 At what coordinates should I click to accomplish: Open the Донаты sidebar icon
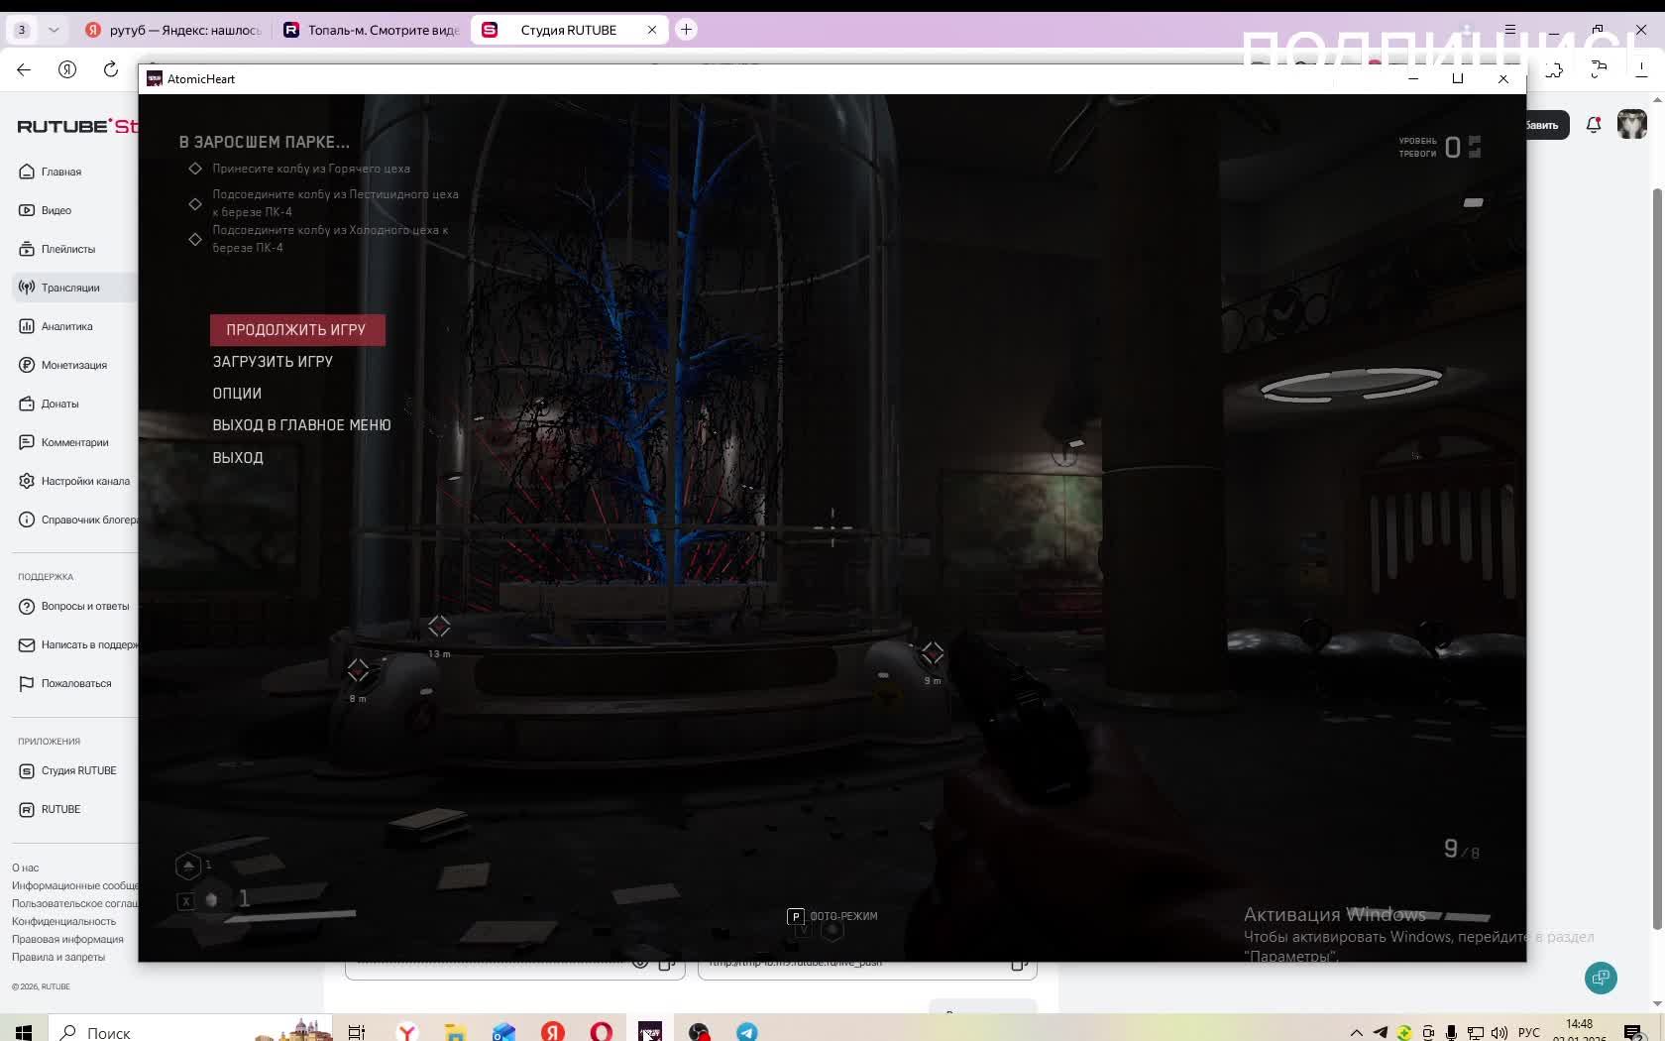(27, 404)
